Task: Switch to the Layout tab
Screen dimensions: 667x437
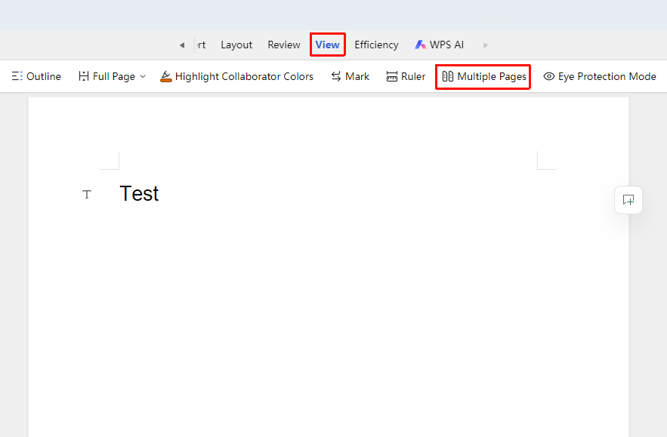Action: 236,45
